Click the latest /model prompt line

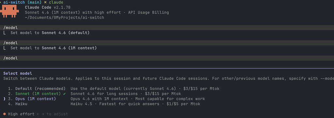(167, 58)
